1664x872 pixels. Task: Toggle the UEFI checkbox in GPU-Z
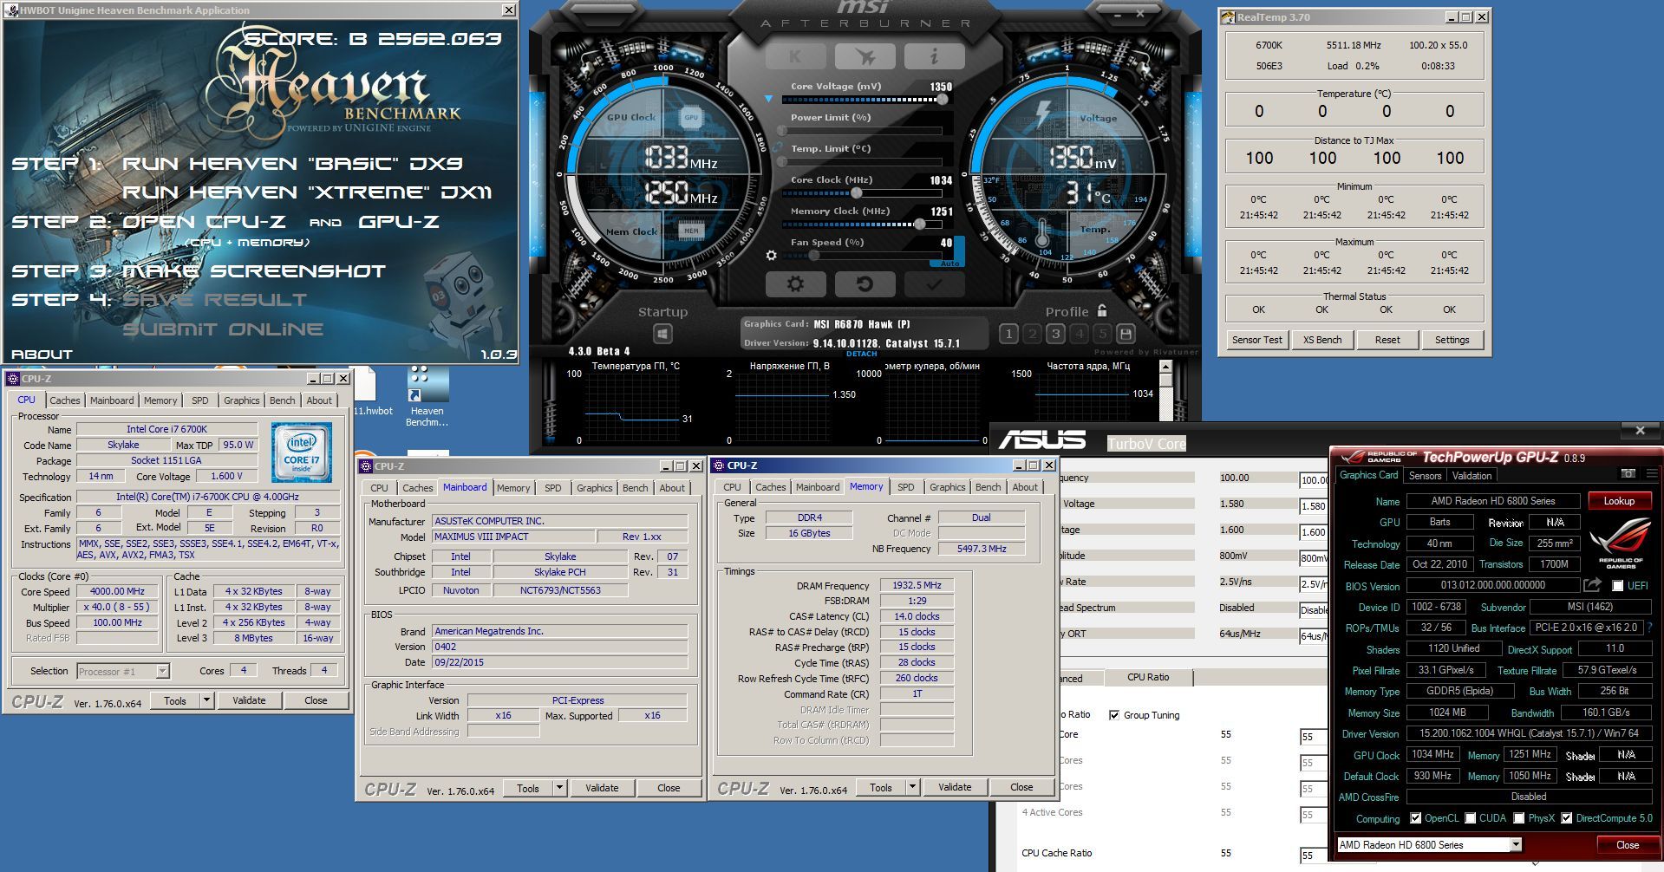pos(1617,586)
